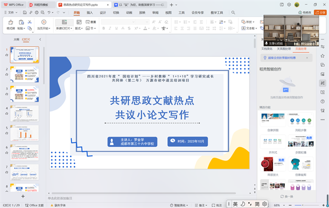
Task: Open the font color A swatch
Action: tap(145, 28)
